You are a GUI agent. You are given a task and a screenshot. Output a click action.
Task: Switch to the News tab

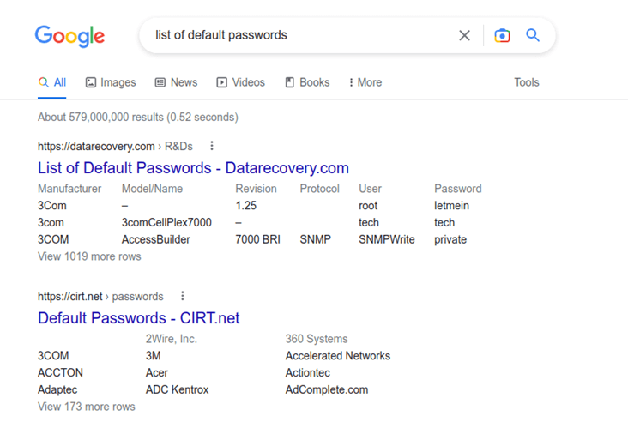176,82
